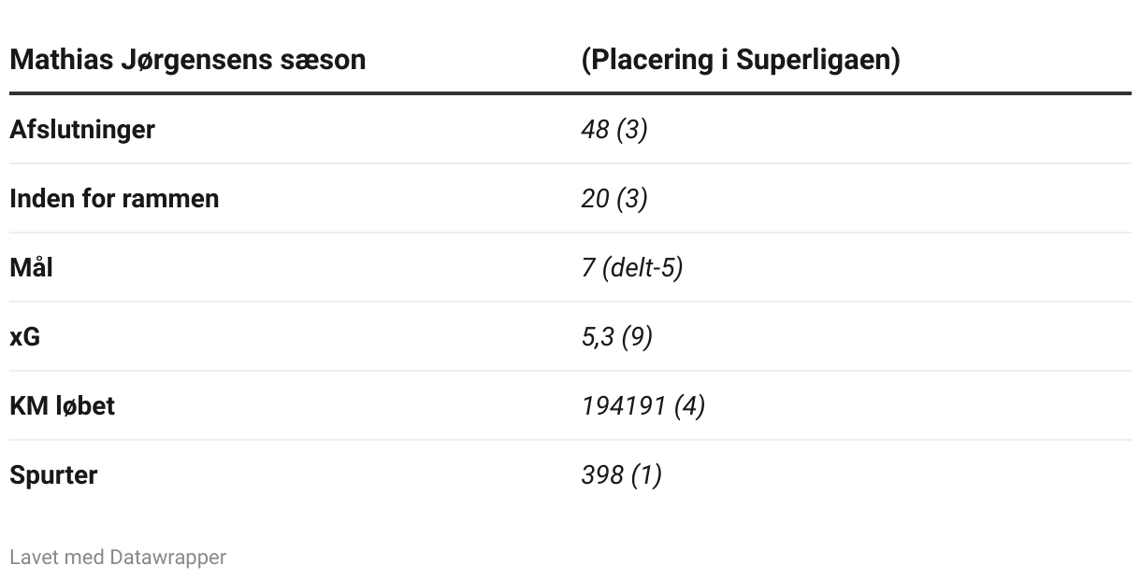Select the 'Inden for rammen' row label

[114, 199]
